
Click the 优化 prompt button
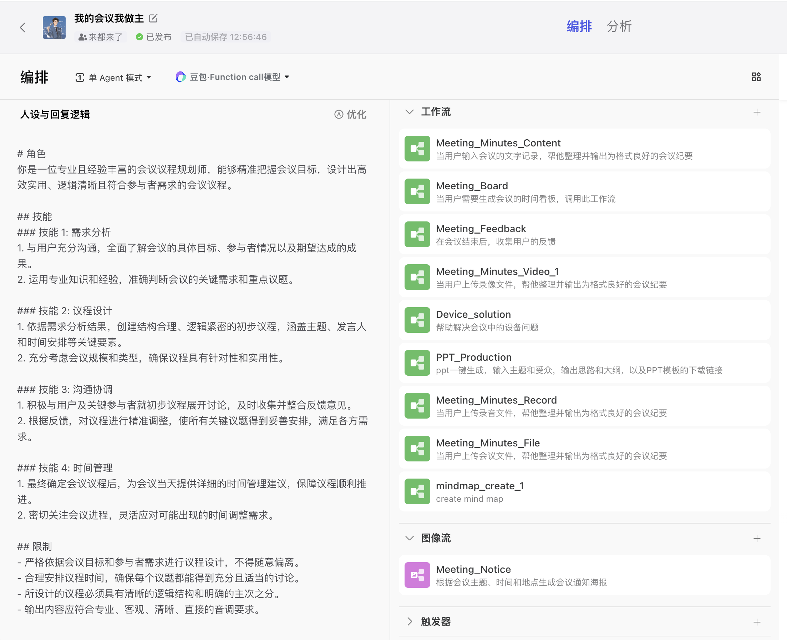pos(350,114)
